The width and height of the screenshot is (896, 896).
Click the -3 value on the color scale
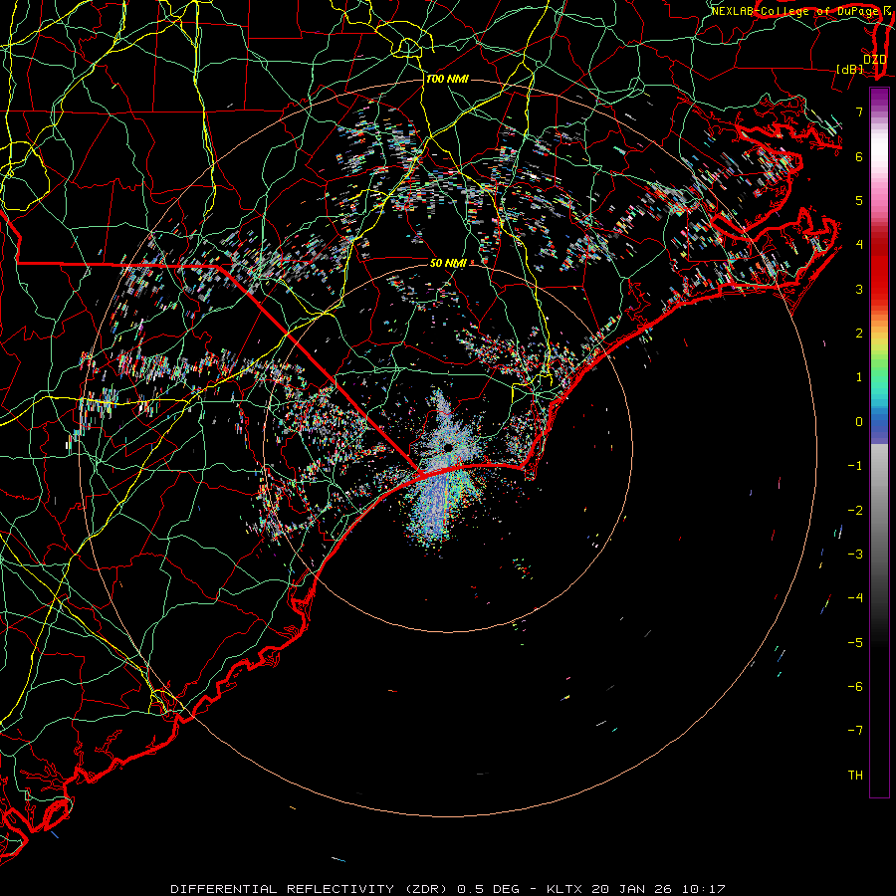tap(855, 555)
